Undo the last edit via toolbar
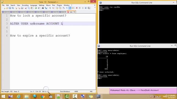Viewport: 177px width, 99px height. (x=36, y=8)
